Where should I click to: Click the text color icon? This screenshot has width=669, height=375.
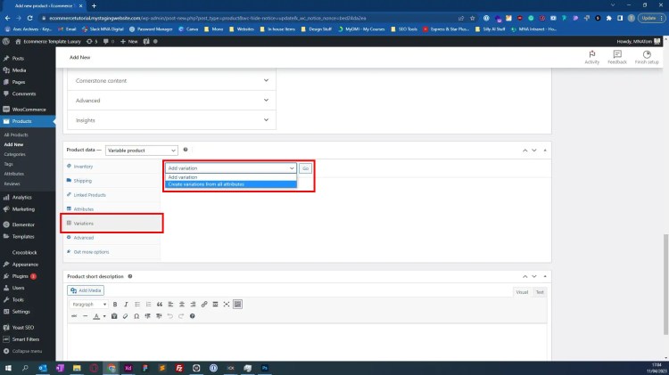[x=96, y=316]
